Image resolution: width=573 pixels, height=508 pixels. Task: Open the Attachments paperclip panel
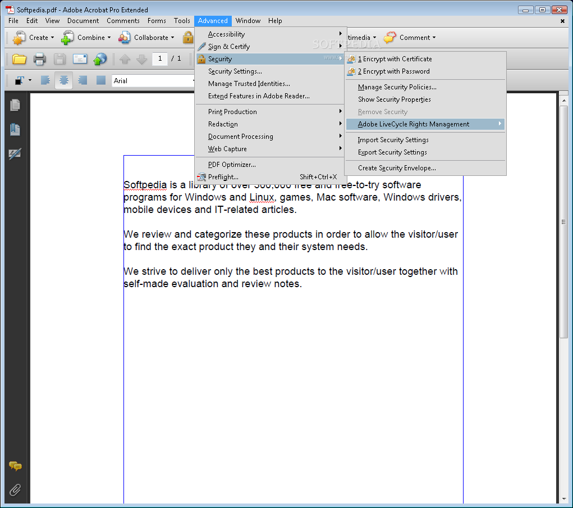coord(15,489)
